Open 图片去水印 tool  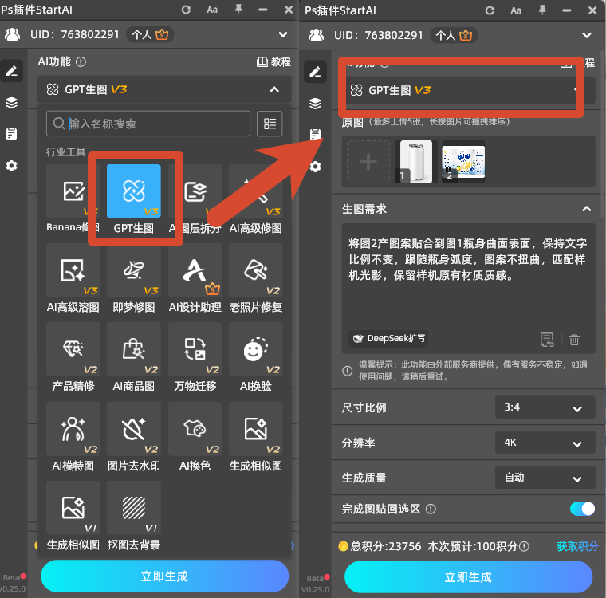tap(134, 429)
